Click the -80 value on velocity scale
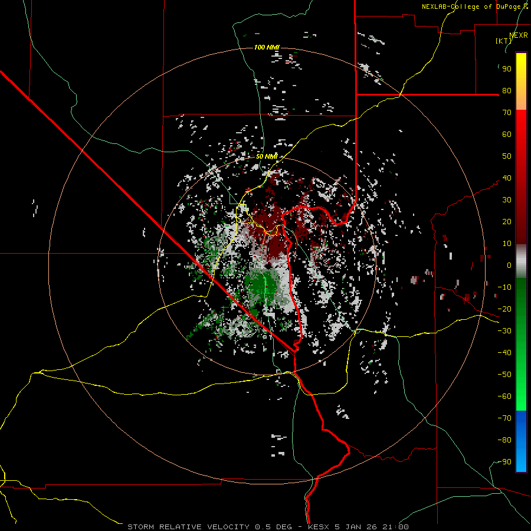This screenshot has width=531, height=531. [504, 440]
